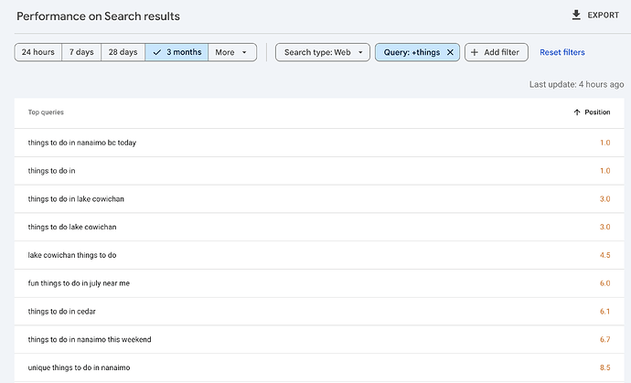This screenshot has width=631, height=383.
Task: Remove the Query: +things filter
Action: (x=450, y=53)
